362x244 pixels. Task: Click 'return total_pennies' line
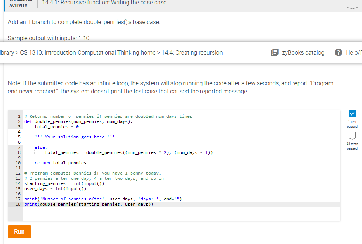[x=60, y=163]
